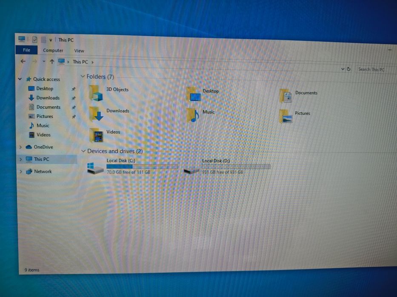This screenshot has height=297, width=397.
Task: Open the Pictures folder icon in Folders
Action: (286, 116)
